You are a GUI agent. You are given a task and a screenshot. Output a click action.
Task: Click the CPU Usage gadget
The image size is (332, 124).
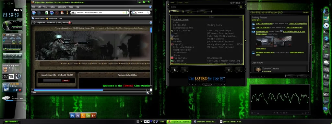tap(12, 42)
